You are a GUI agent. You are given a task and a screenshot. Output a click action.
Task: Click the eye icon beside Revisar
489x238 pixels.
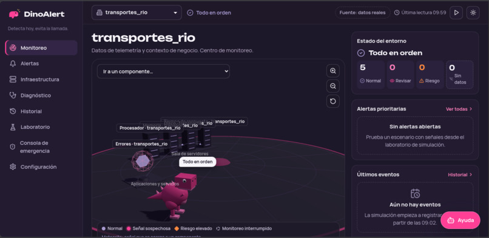tap(393, 81)
